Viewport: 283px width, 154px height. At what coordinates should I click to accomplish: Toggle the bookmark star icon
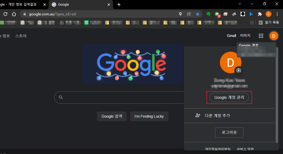pos(198,14)
